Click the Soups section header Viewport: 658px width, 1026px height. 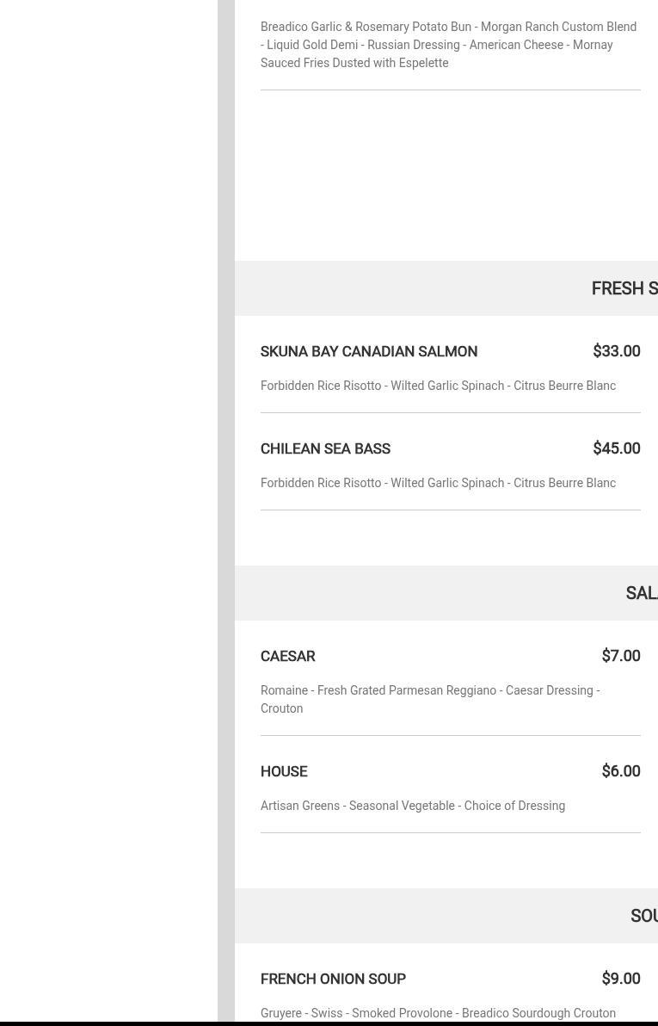pos(643,916)
